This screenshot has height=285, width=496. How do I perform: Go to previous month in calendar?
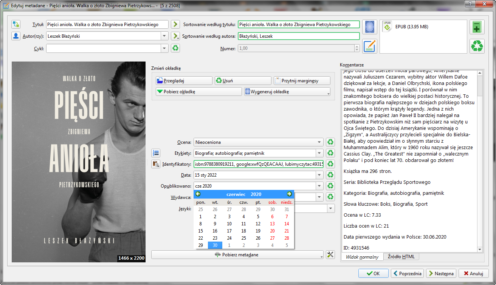click(x=198, y=194)
